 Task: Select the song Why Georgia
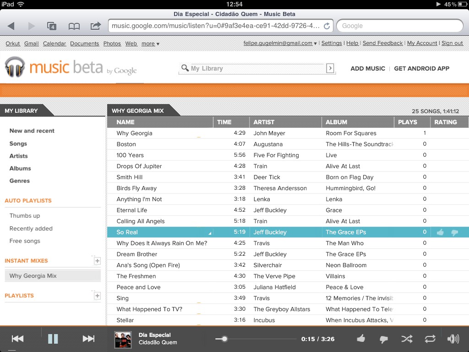(x=134, y=133)
